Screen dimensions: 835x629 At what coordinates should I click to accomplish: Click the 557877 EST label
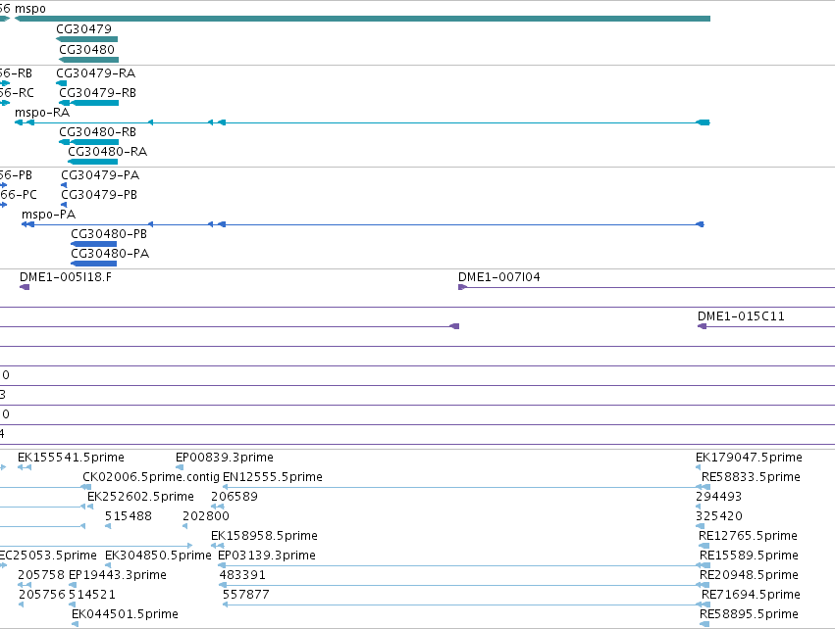pyautogui.click(x=246, y=595)
